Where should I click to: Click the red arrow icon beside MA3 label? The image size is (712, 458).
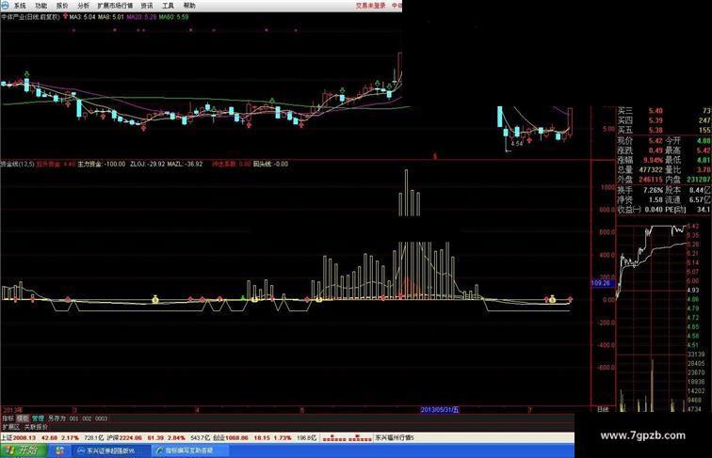coord(65,16)
